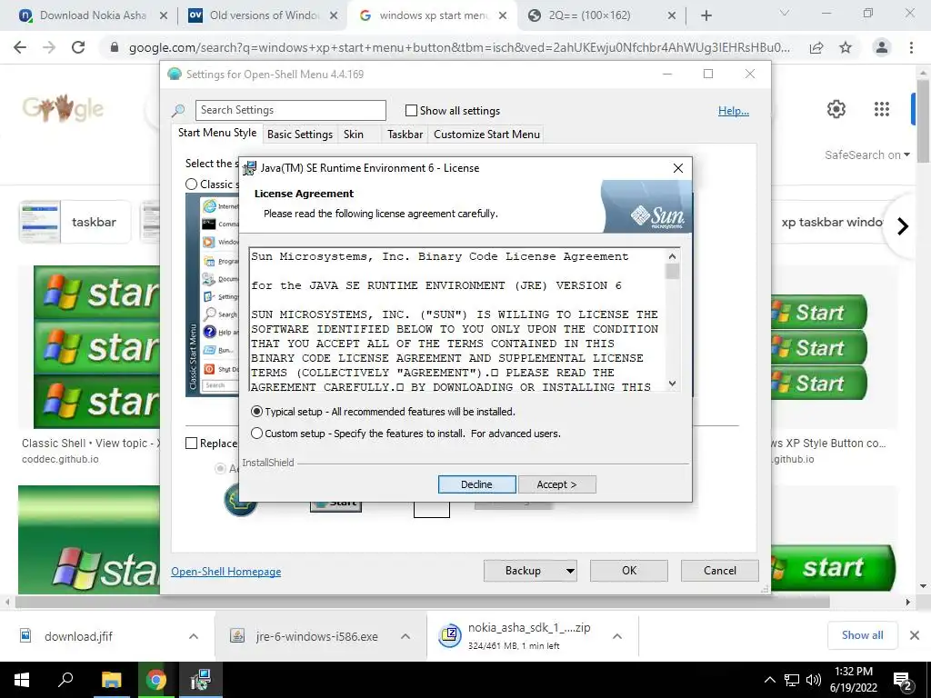Open the Skin tab

coord(354,135)
